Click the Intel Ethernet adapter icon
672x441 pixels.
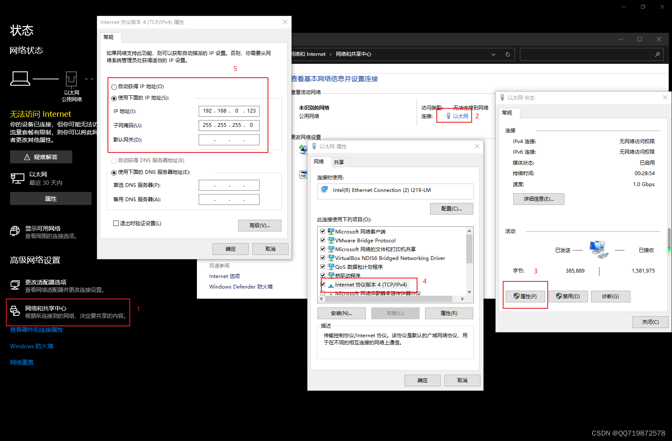[325, 190]
